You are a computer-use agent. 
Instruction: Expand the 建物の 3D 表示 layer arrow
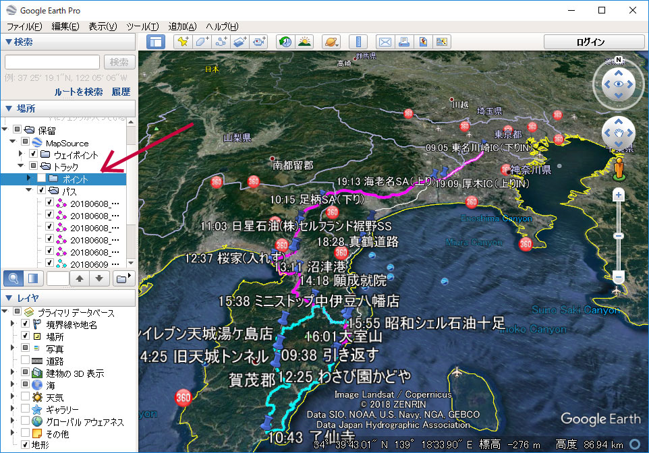[12, 372]
